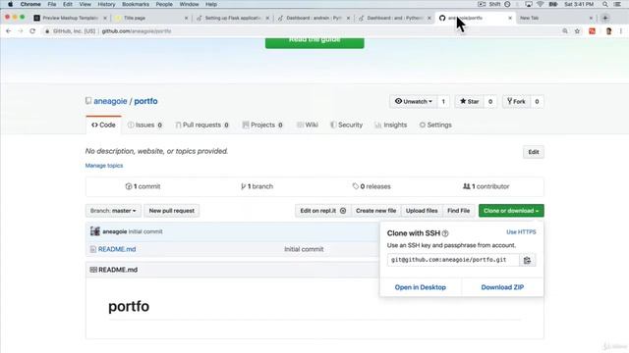Open the Apple menu

pos(10,4)
